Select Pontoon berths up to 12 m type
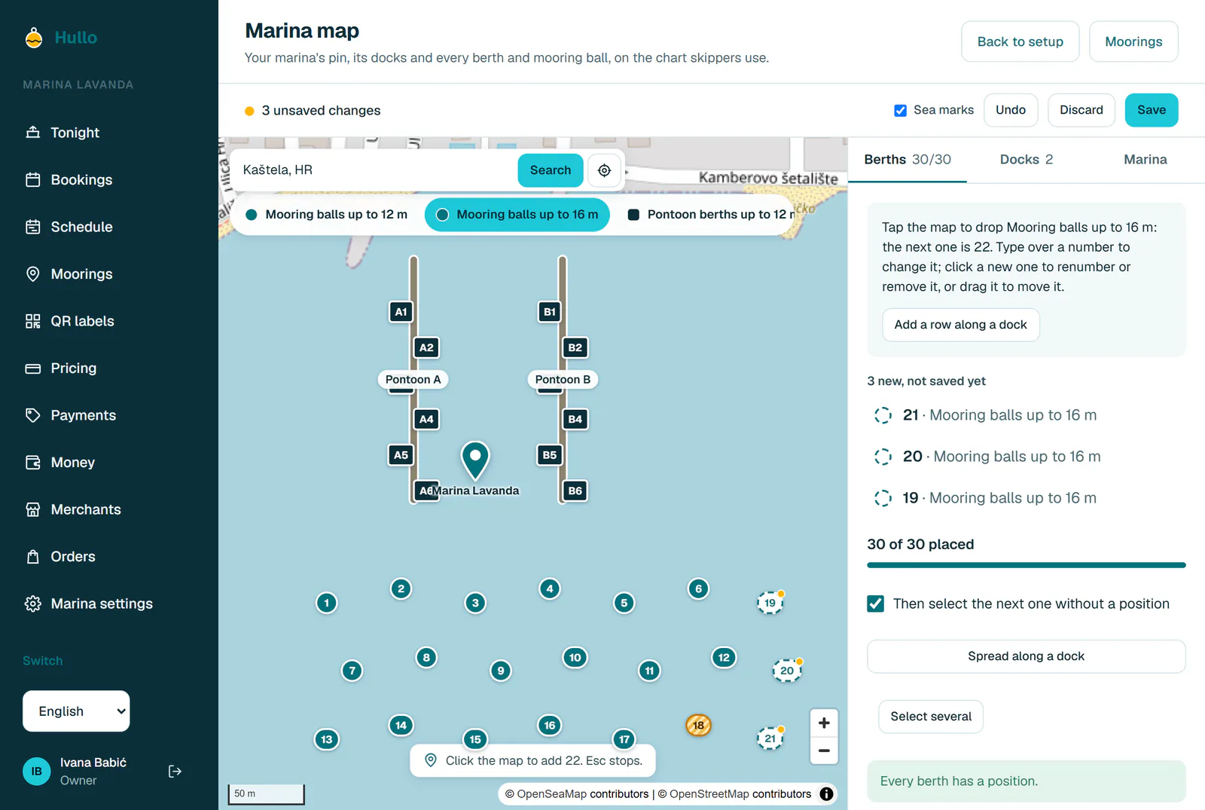The height and width of the screenshot is (810, 1205). [x=711, y=215]
